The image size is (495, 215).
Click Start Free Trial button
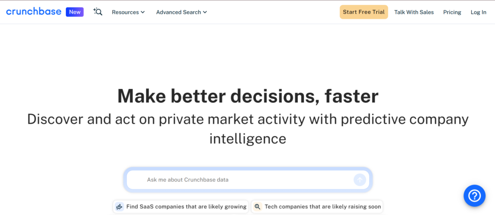tap(364, 12)
